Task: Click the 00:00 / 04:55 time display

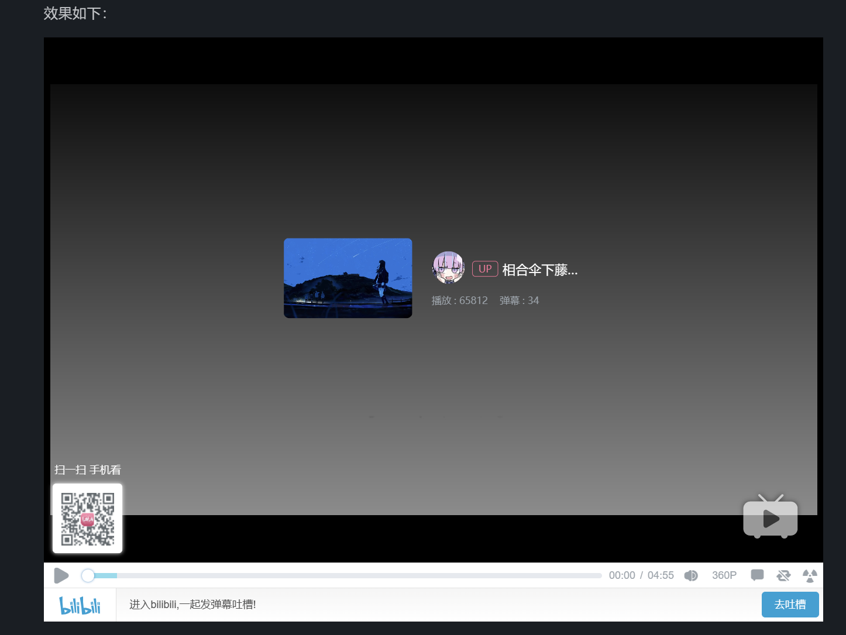Action: coord(641,575)
